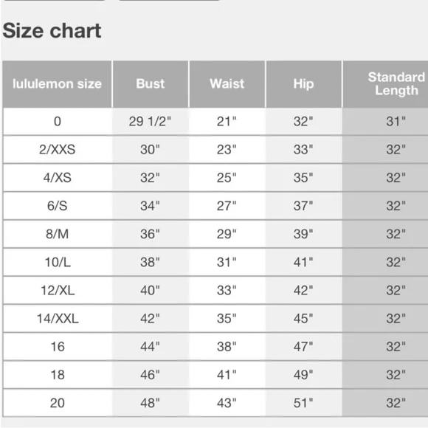Select the Bust column header

pos(151,84)
